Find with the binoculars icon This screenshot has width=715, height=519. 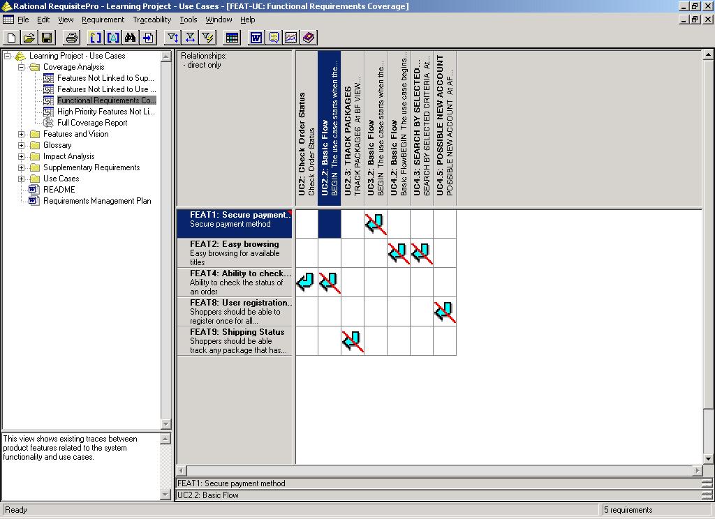click(131, 38)
